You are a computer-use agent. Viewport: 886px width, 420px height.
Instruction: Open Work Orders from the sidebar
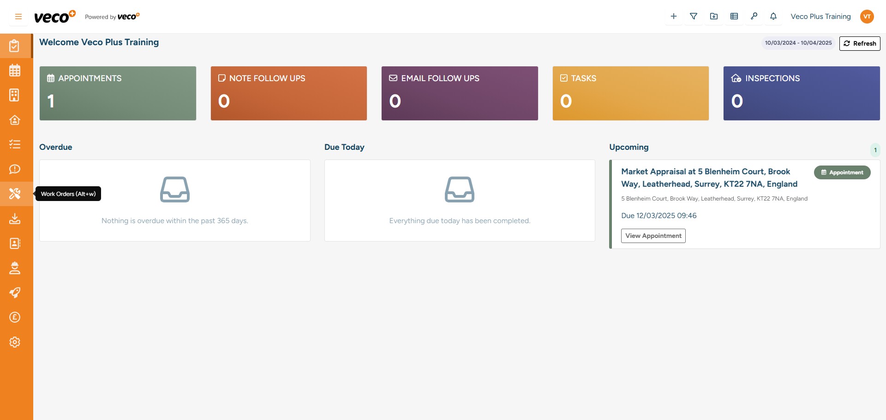click(x=15, y=194)
